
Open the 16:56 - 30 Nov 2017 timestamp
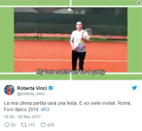(x=22, y=117)
